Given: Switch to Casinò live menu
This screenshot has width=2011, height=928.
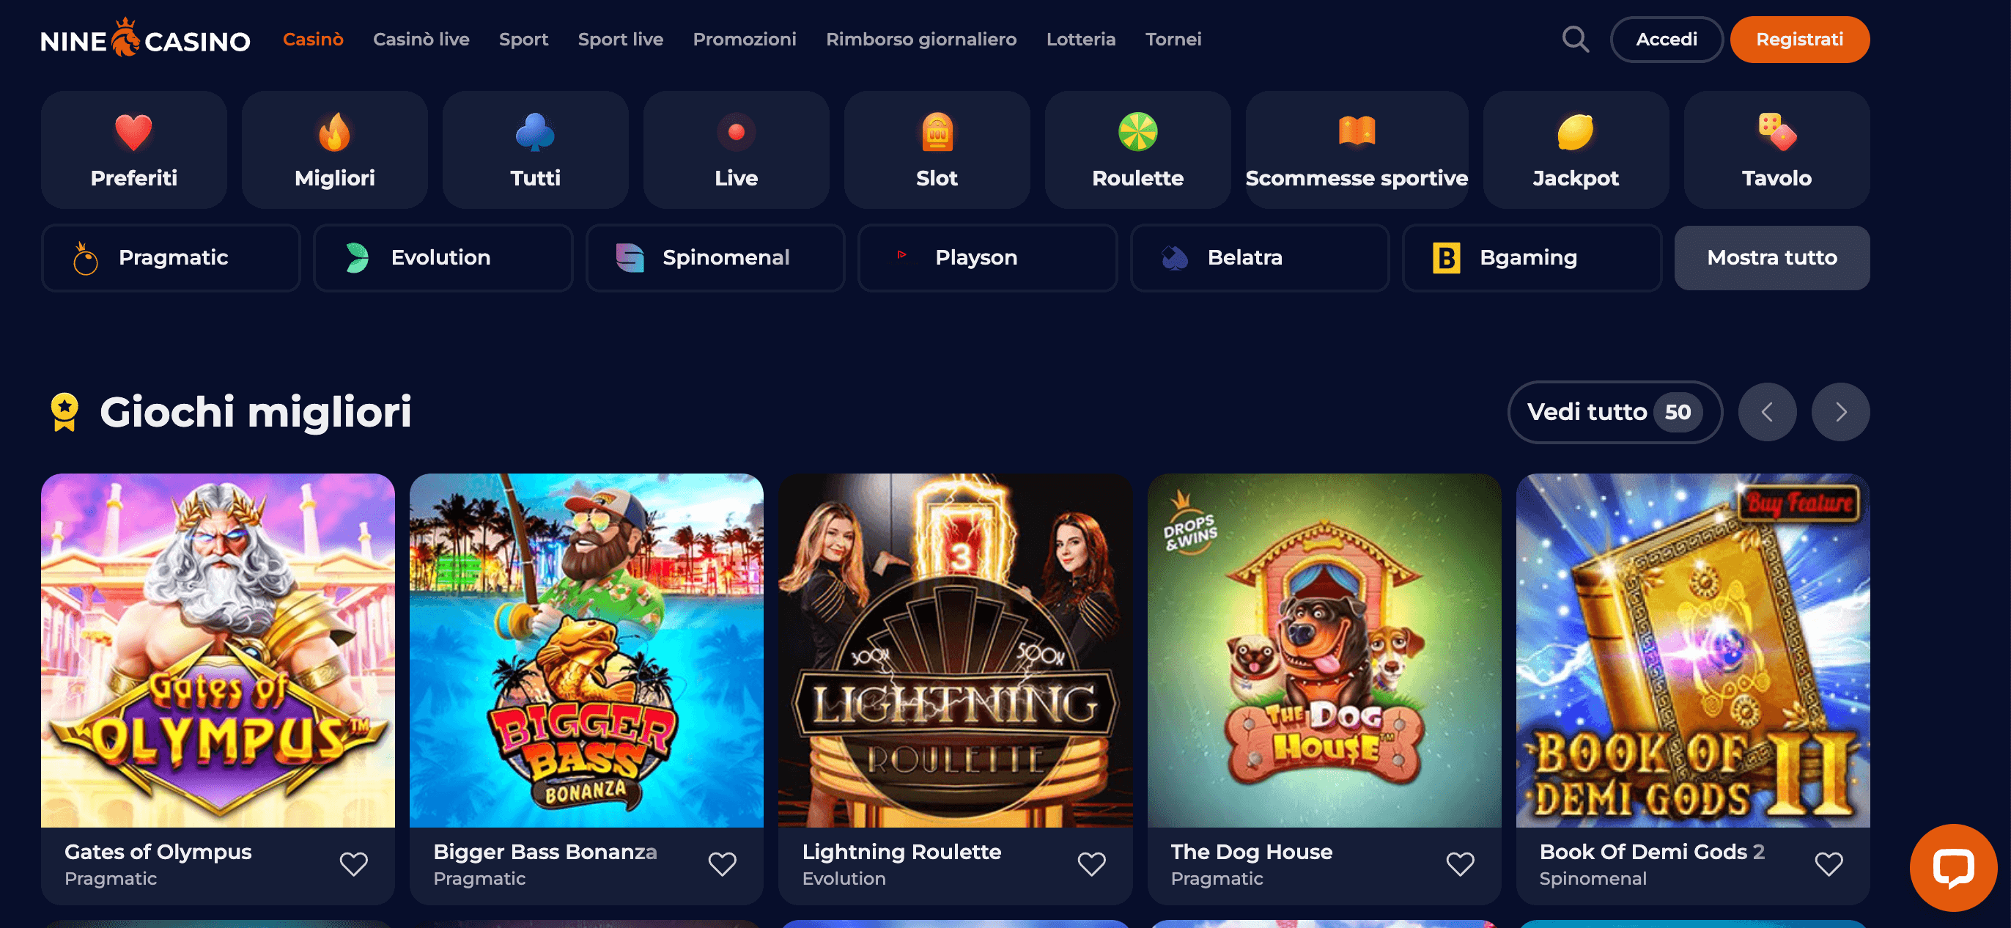Looking at the screenshot, I should (421, 39).
